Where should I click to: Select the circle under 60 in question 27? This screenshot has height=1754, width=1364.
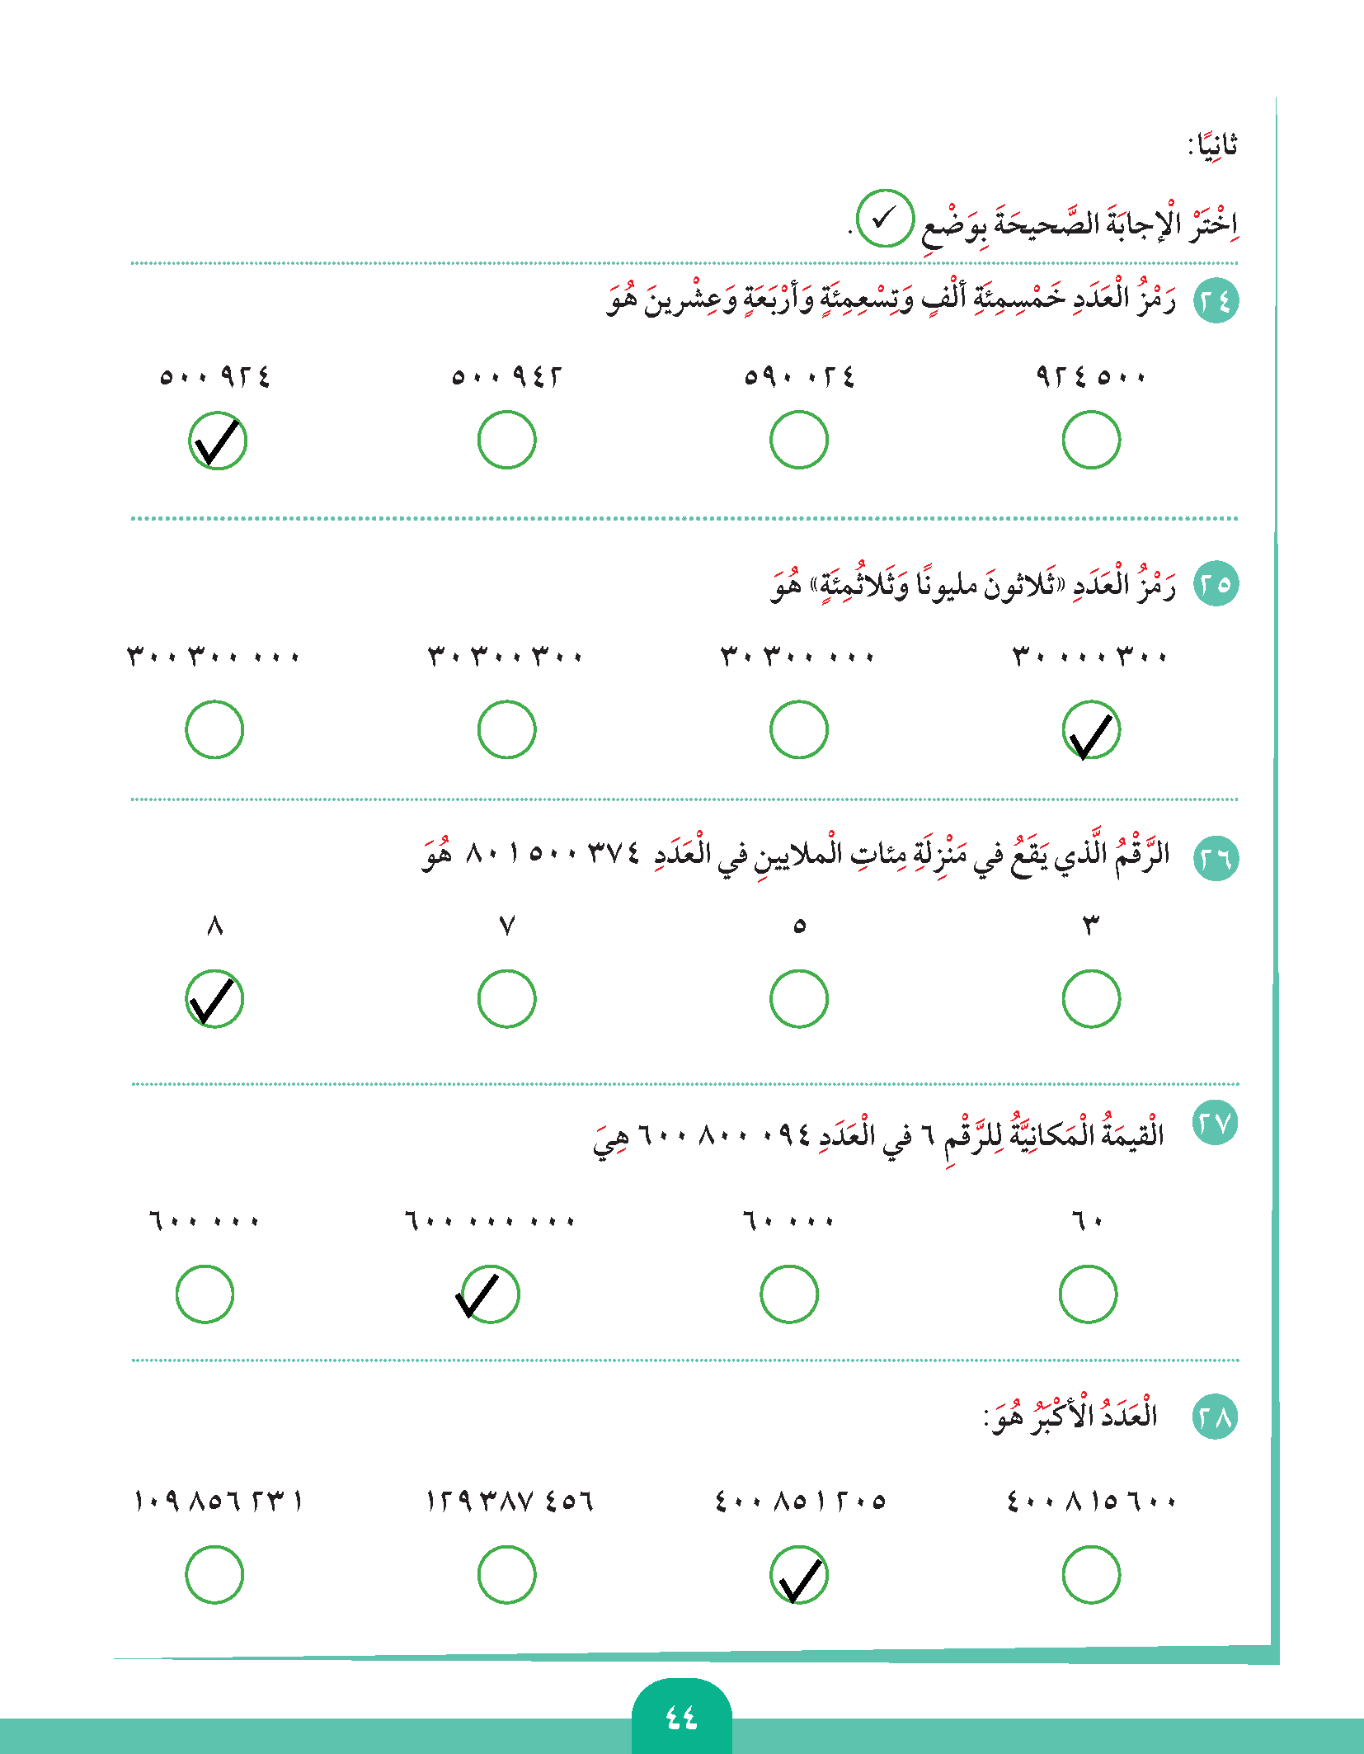pos(1088,1294)
